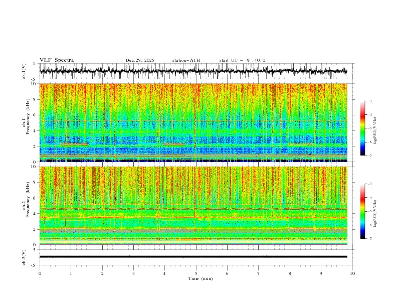Click the time axis tick label "0"
The height and width of the screenshot is (307, 397).
(40, 273)
